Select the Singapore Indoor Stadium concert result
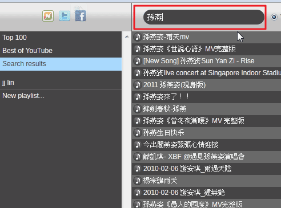This screenshot has height=208, width=281. [206, 73]
